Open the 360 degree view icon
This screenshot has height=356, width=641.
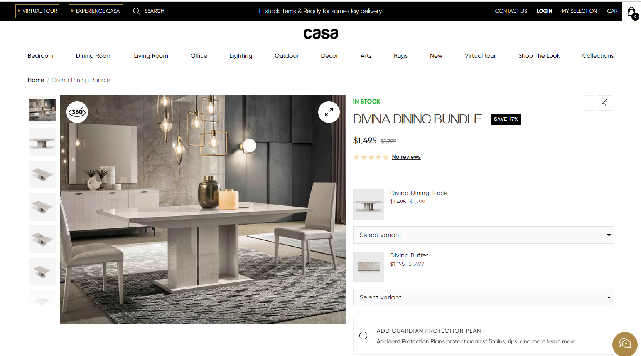(x=77, y=112)
